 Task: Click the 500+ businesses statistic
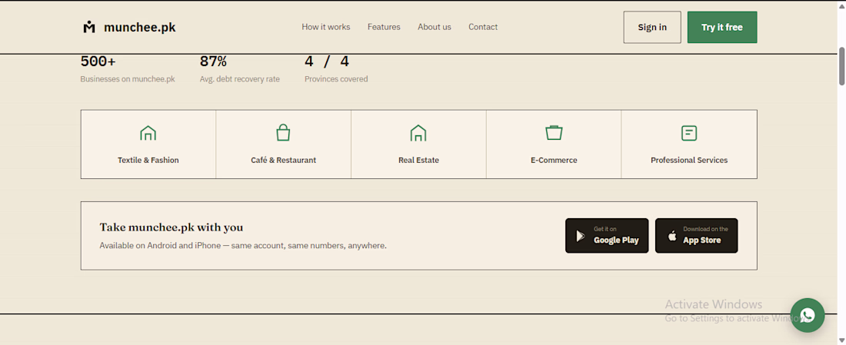click(x=98, y=61)
